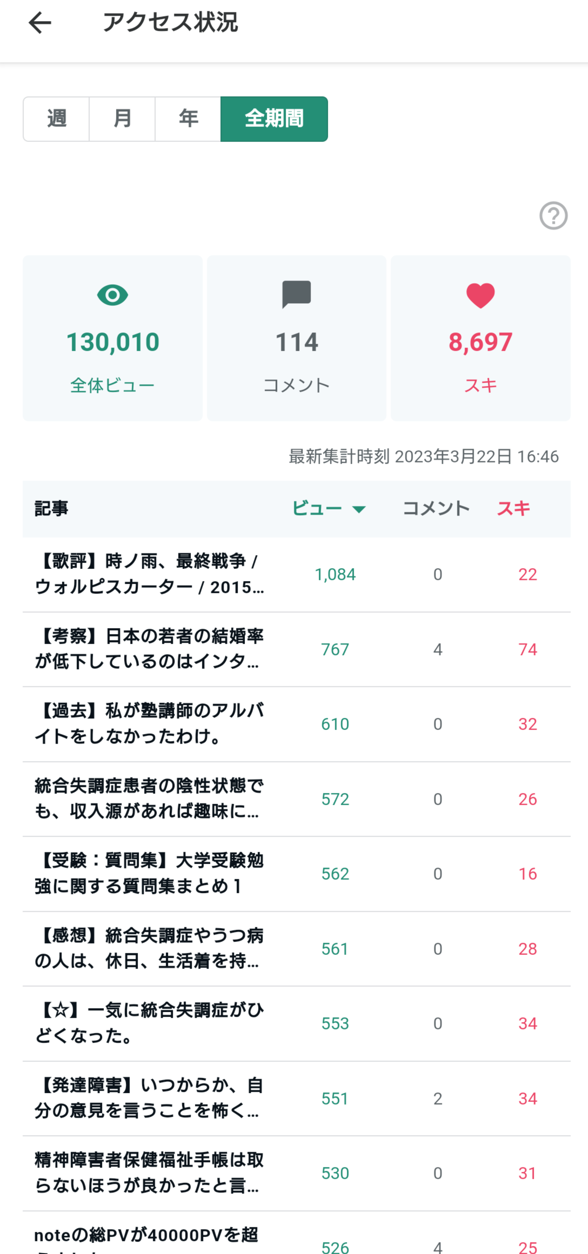Tap the pink heart icon
This screenshot has height=1254, width=588.
coord(480,295)
